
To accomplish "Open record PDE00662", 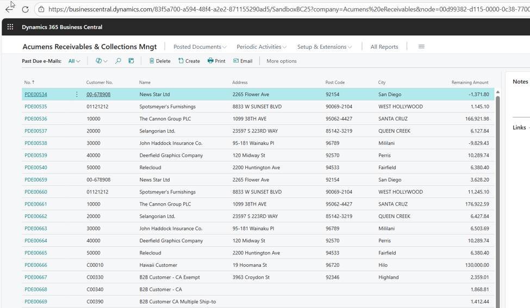I will coord(36,216).
